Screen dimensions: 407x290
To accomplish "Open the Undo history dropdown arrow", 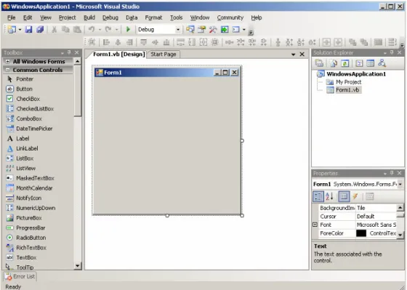I will coord(100,30).
